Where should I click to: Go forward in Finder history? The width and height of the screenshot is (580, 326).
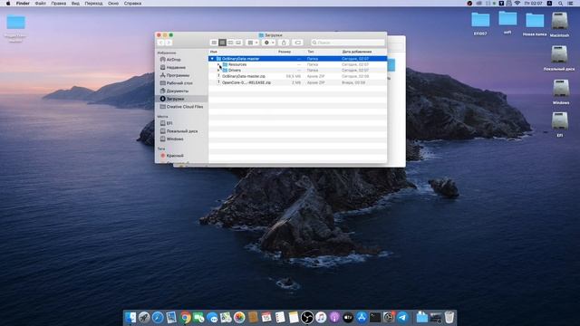point(169,43)
